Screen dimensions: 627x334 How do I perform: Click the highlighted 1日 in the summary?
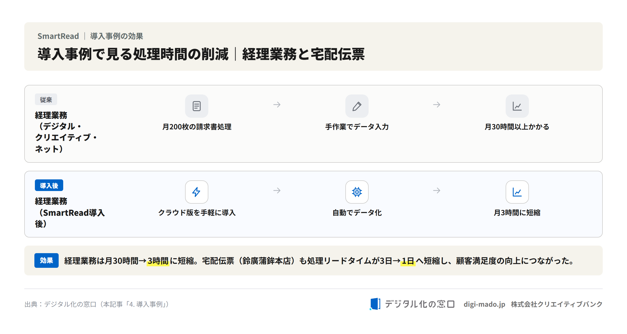pos(408,261)
